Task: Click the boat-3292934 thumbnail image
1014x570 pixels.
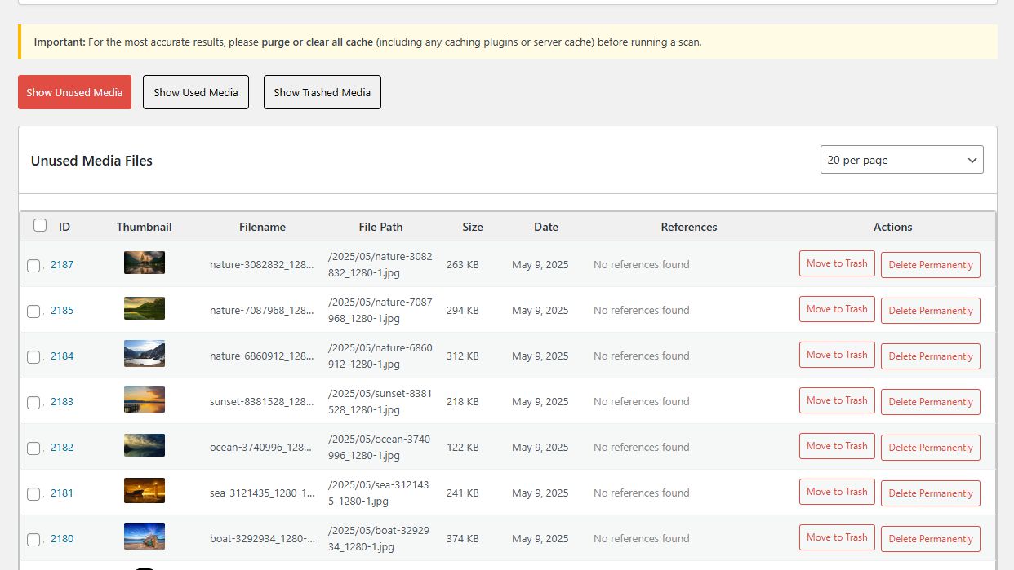Action: [145, 537]
